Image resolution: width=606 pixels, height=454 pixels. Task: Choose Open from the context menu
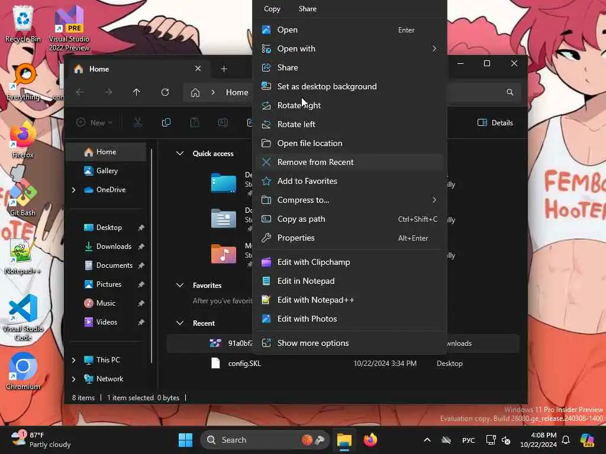click(349, 30)
